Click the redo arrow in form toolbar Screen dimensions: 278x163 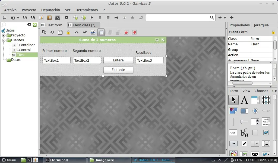point(85,32)
